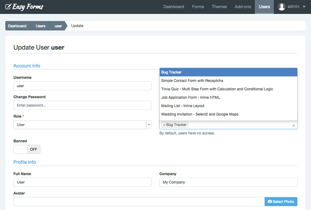This screenshot has width=311, height=210.
Task: Click the Users breadcrumb link
Action: pyautogui.click(x=40, y=26)
